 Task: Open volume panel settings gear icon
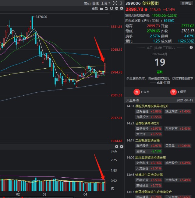pyautogui.click(x=122, y=146)
